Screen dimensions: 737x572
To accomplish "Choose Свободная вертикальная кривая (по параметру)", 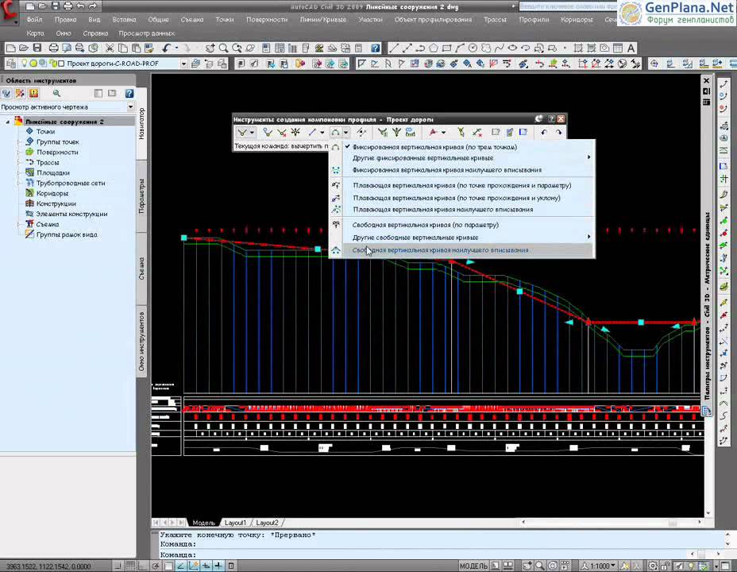I will click(x=462, y=225).
